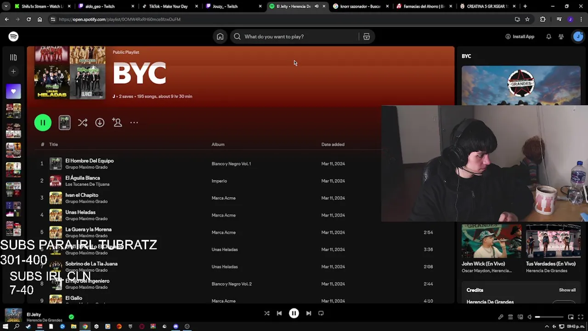This screenshot has width=588, height=331.
Task: Select the song La Guera y la Morena
Action: [x=88, y=229]
